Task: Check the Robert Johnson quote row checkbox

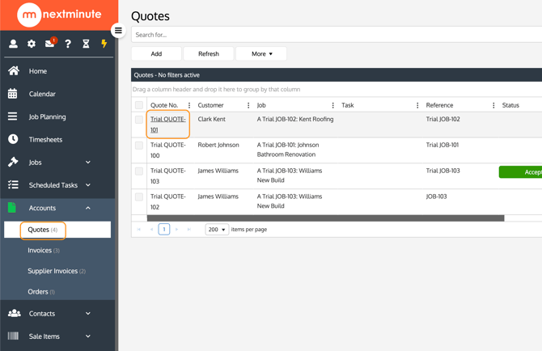Action: point(139,146)
